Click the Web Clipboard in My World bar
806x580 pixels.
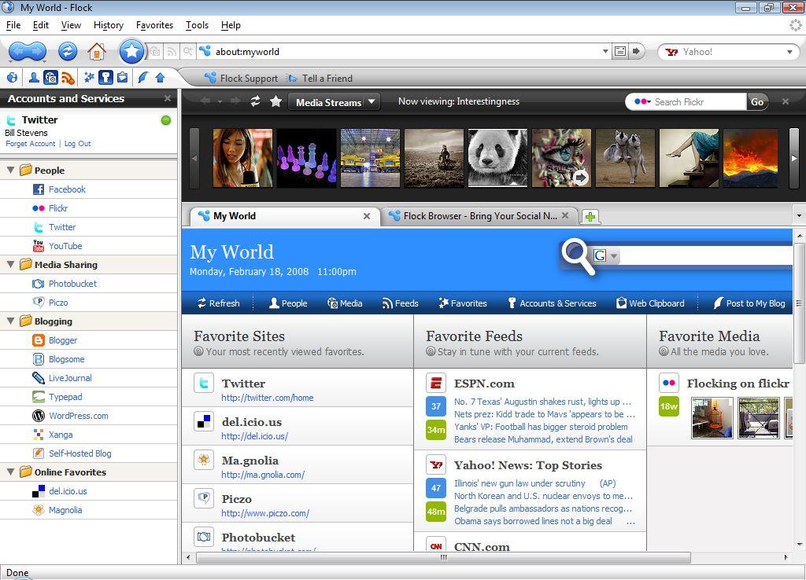pyautogui.click(x=650, y=303)
